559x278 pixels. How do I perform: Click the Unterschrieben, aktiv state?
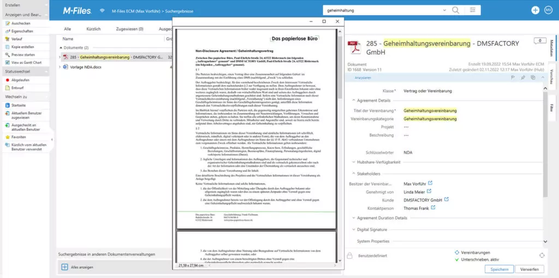(x=480, y=259)
